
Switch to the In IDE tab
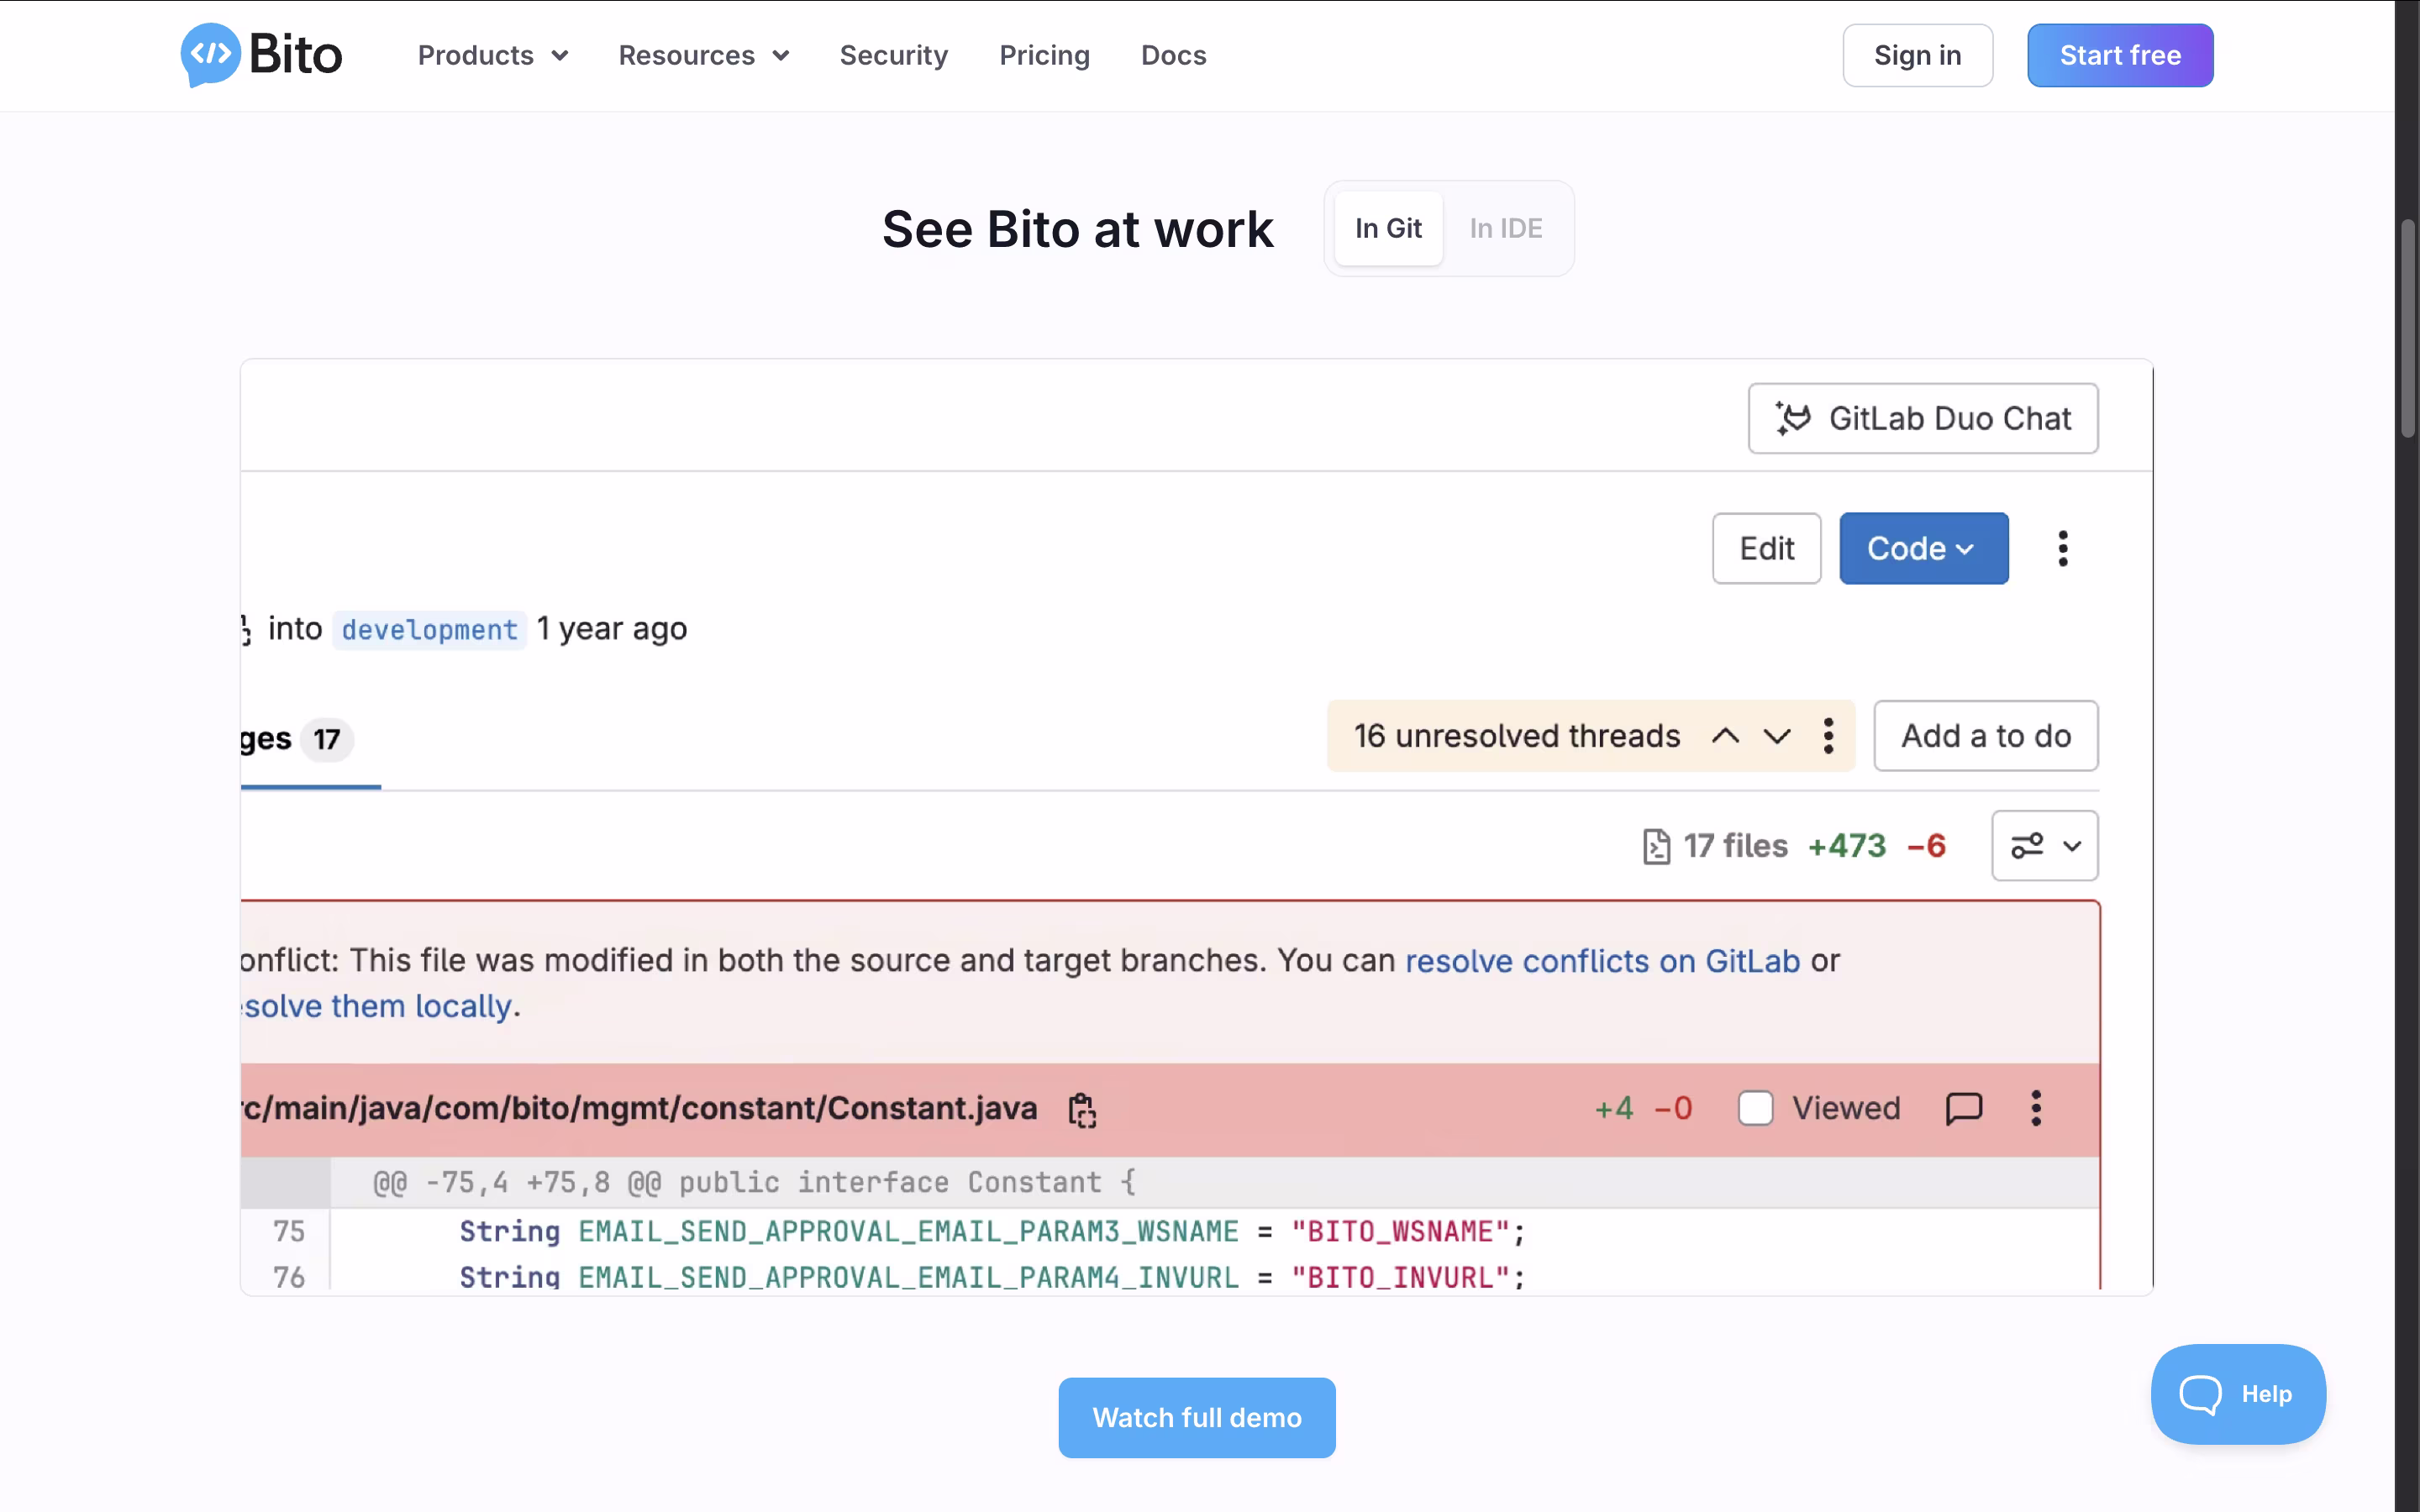click(1506, 228)
